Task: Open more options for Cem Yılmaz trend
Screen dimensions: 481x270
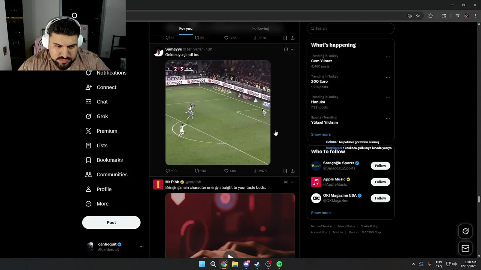Action: pyautogui.click(x=388, y=57)
